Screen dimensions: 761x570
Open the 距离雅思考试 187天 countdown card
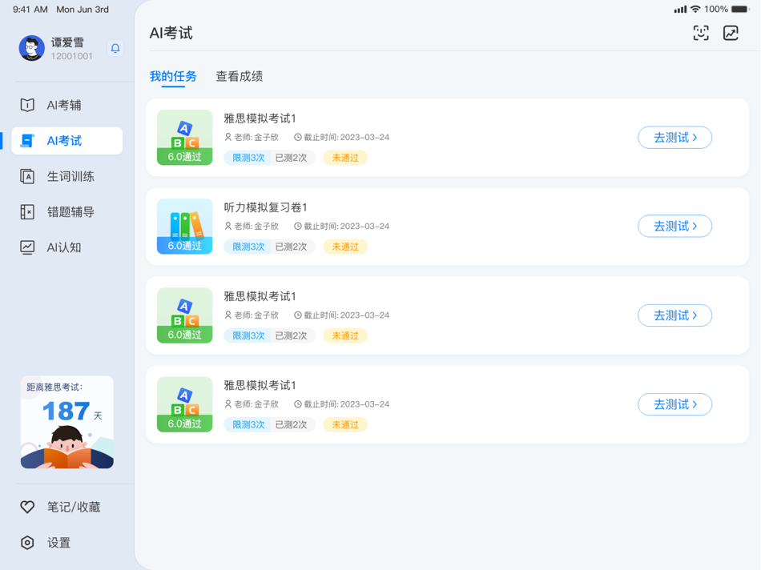point(67,422)
